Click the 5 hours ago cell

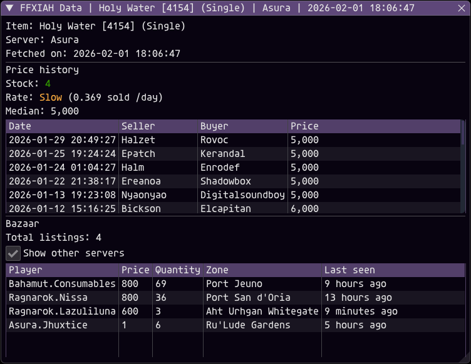point(355,325)
